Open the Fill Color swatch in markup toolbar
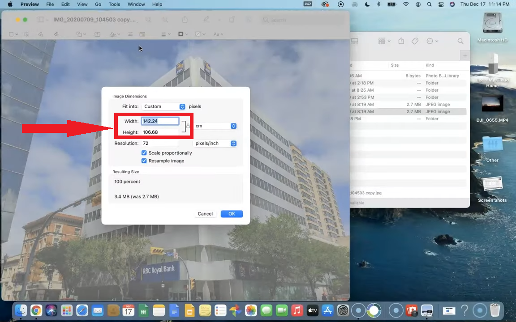 [x=200, y=34]
